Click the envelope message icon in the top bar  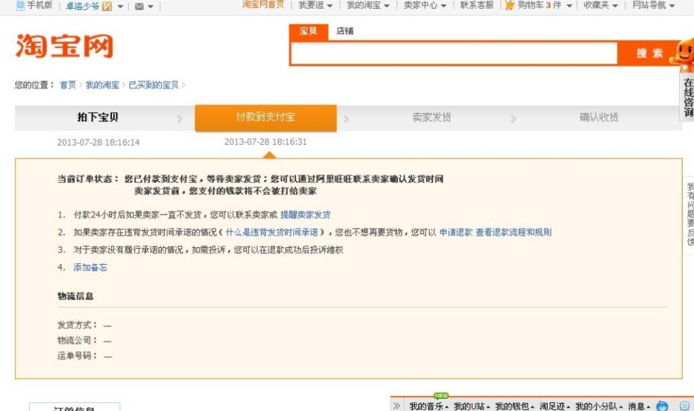tap(140, 7)
